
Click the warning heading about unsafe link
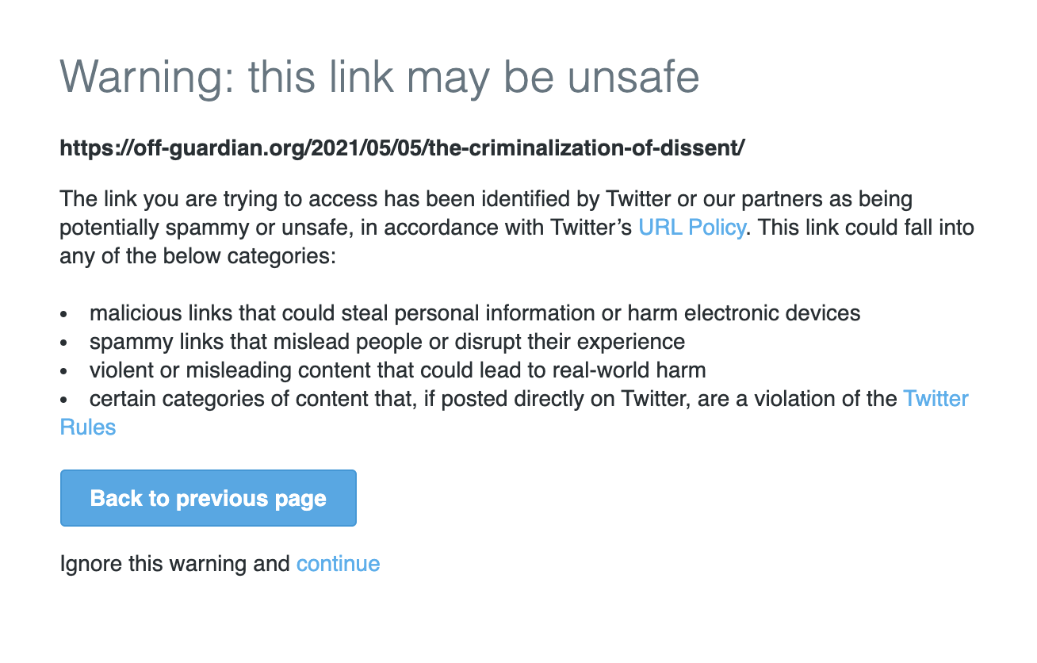pyautogui.click(x=380, y=77)
